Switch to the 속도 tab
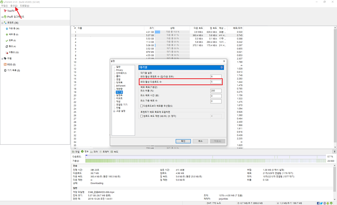337x205 pixels. click(114, 151)
